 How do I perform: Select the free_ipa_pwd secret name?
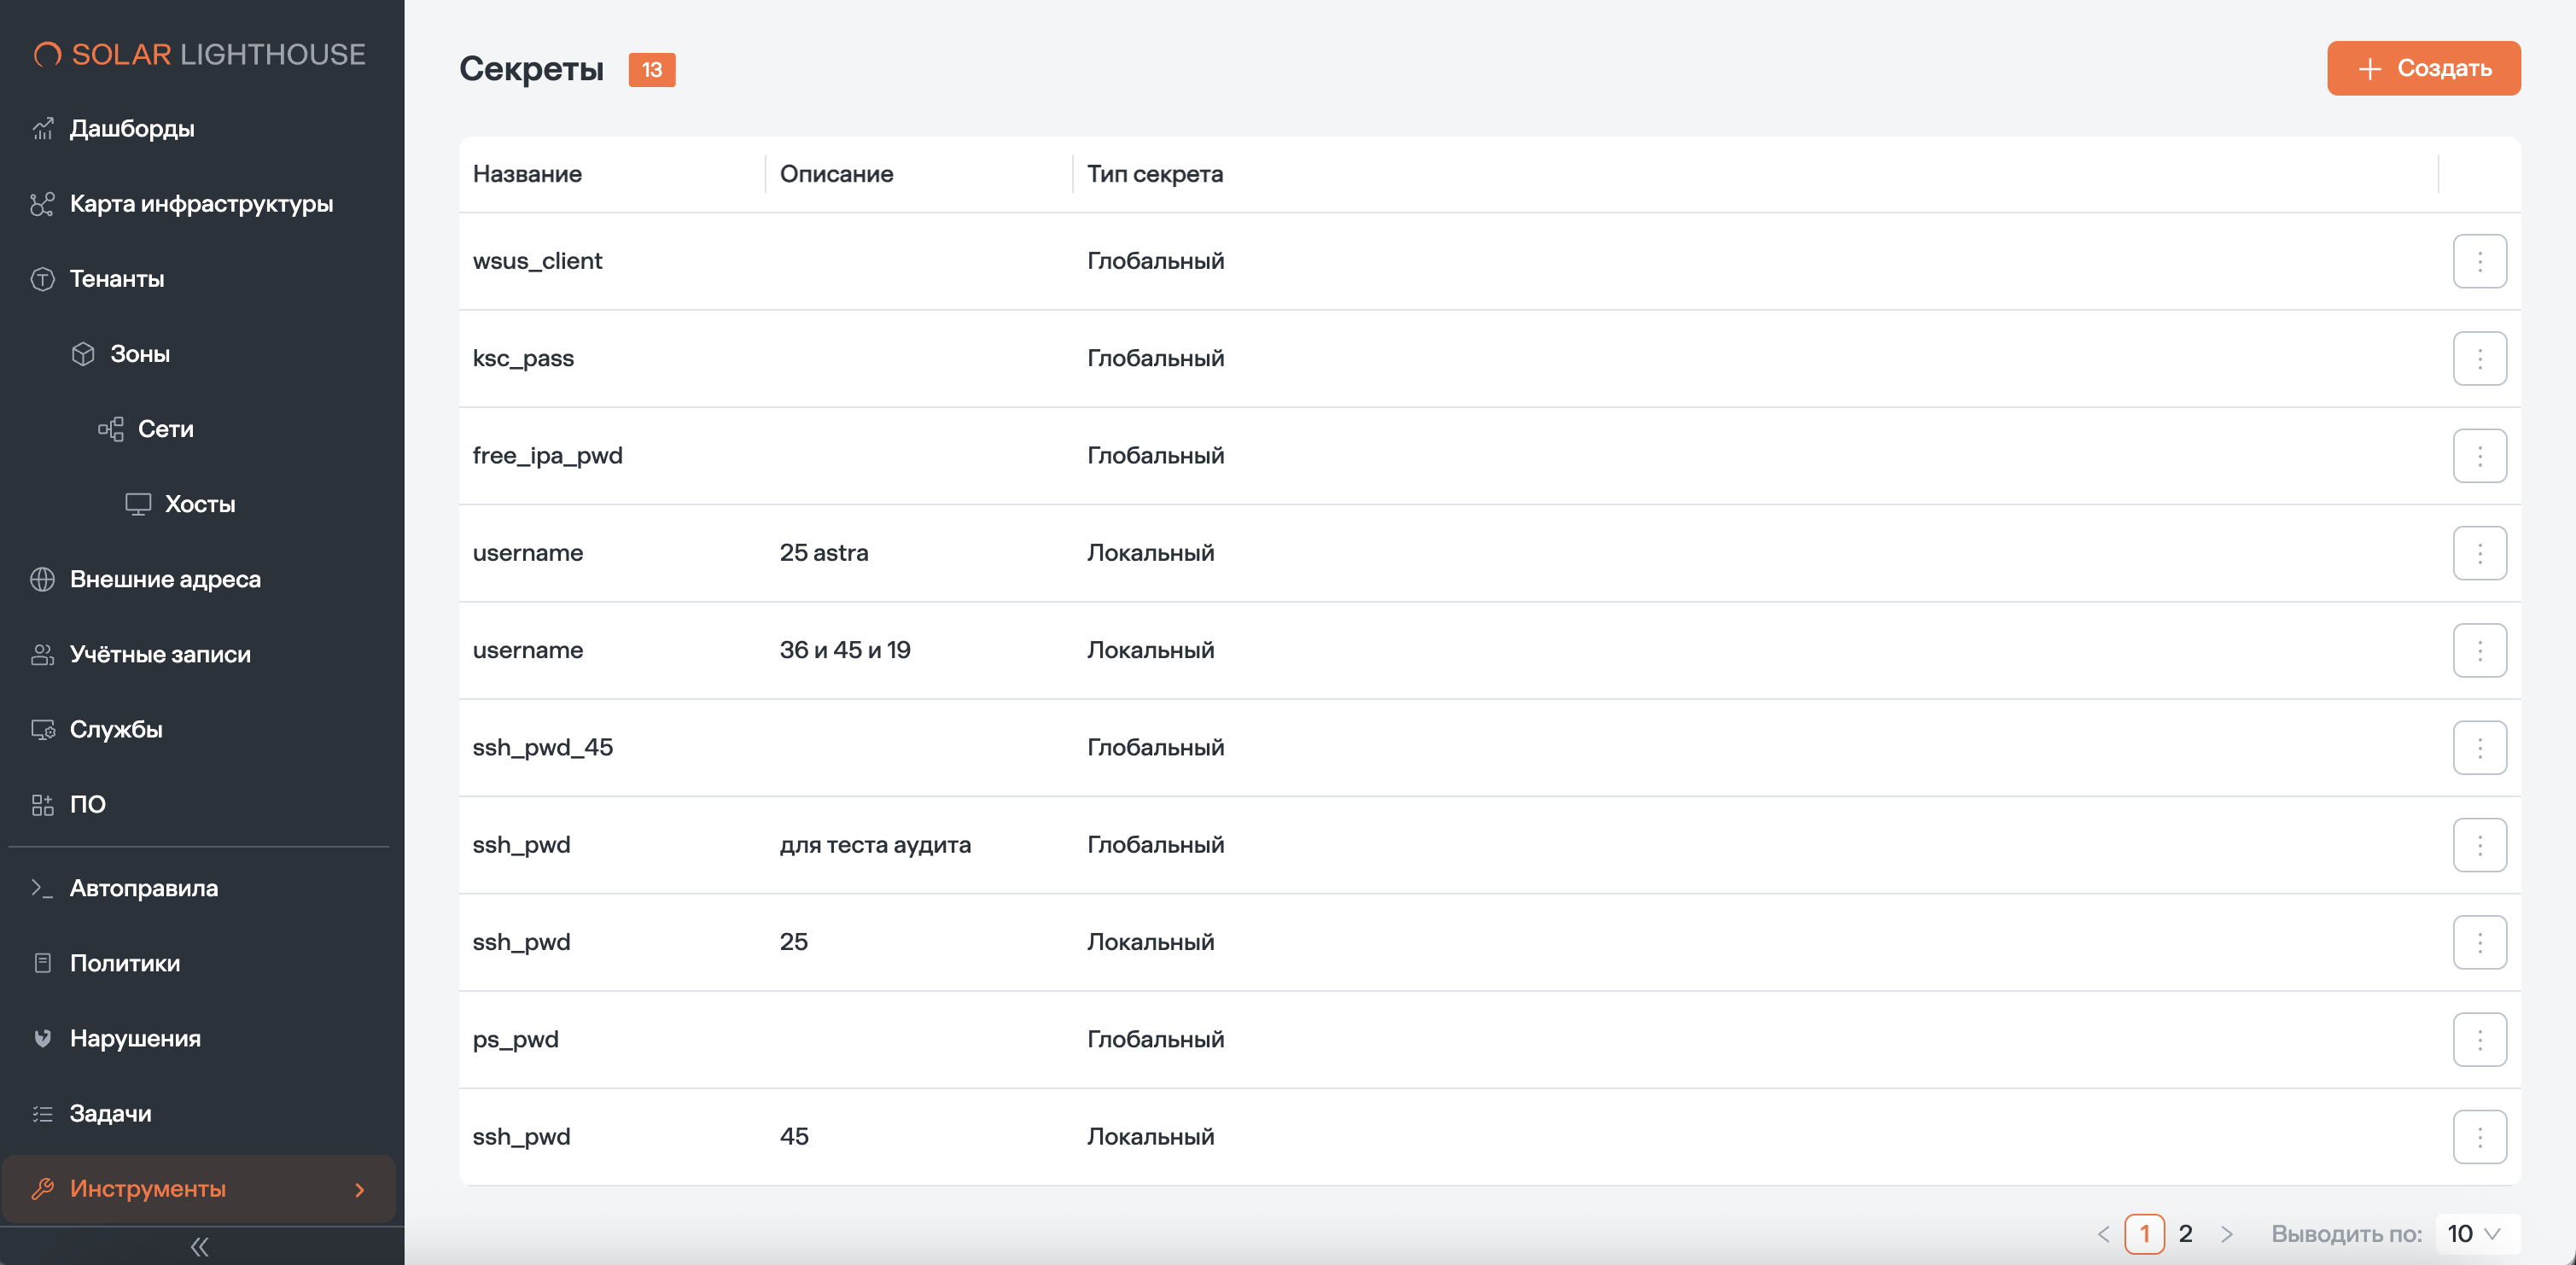tap(547, 455)
